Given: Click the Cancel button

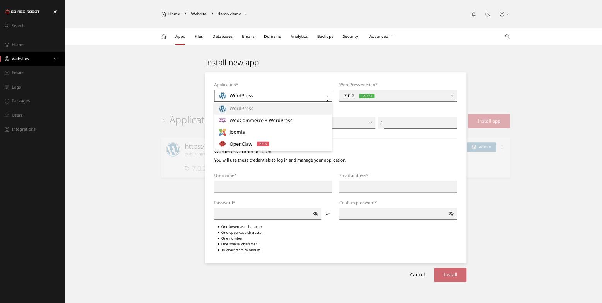Looking at the screenshot, I should [x=417, y=275].
